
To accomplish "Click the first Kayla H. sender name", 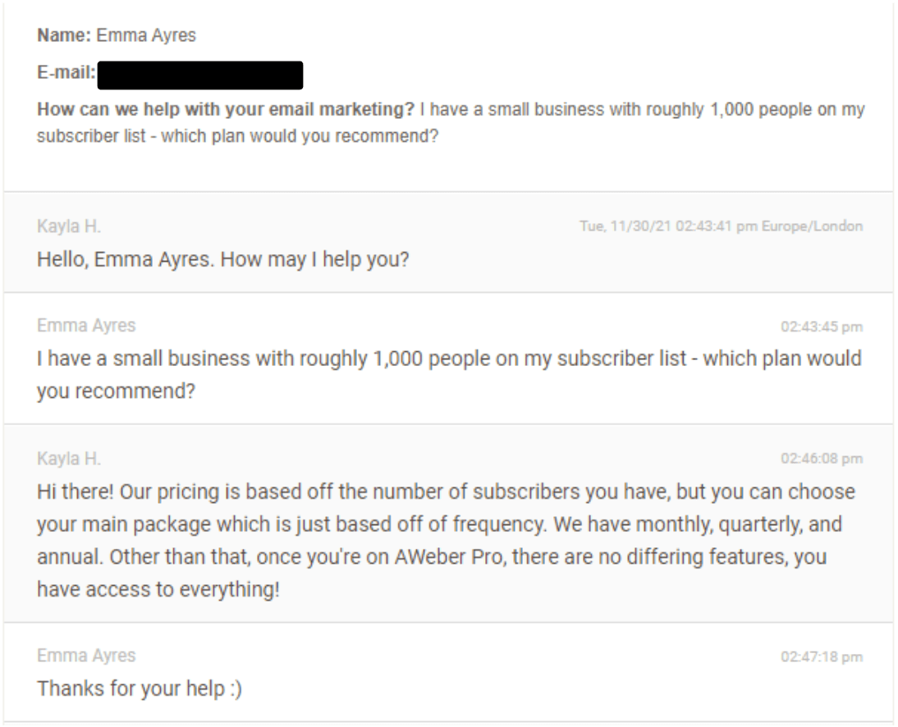I will coord(69,226).
